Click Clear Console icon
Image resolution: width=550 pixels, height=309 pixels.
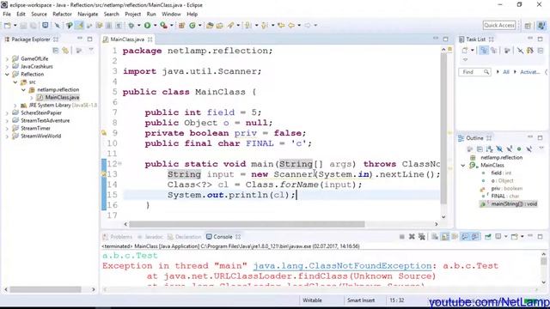click(x=435, y=237)
